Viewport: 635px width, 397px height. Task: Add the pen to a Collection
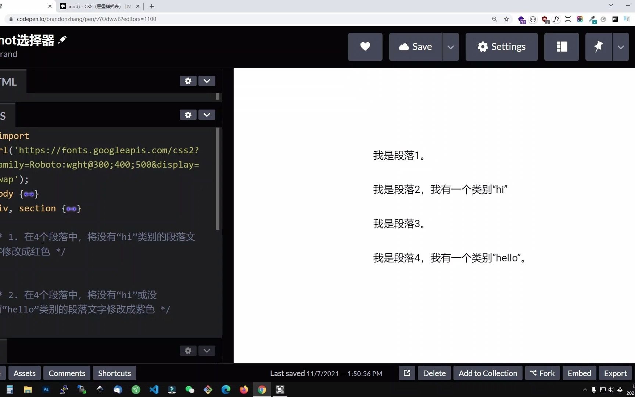click(487, 373)
